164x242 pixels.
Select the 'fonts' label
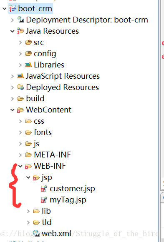[x=43, y=132]
